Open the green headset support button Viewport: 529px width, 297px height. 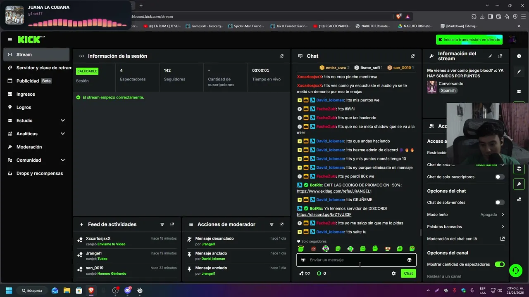pyautogui.click(x=515, y=271)
